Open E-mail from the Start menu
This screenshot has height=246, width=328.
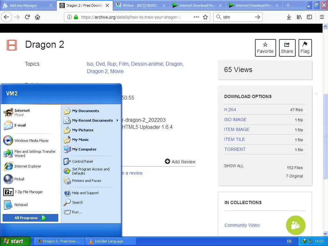(30, 125)
